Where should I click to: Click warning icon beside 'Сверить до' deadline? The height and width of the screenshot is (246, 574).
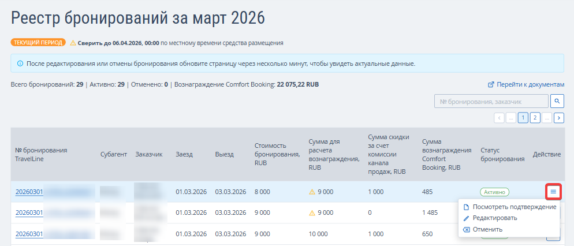click(73, 43)
